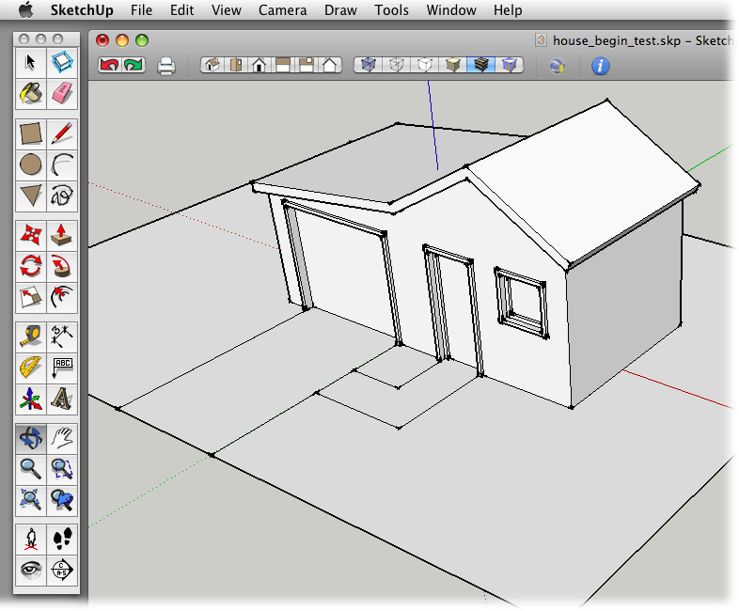Open Model Info with the blue icon
Image resolution: width=739 pixels, height=611 pixels.
tap(599, 66)
